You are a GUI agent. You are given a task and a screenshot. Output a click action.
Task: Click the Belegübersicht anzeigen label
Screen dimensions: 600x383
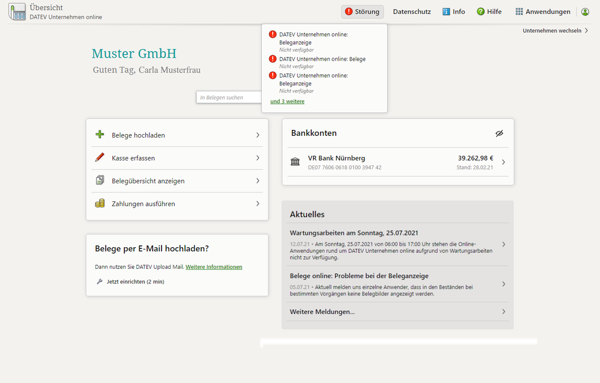pyautogui.click(x=148, y=181)
